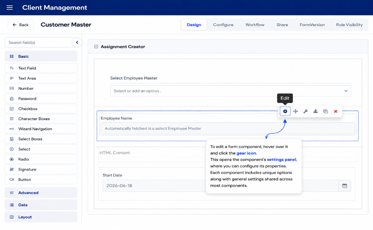Click the gear Edit icon

pyautogui.click(x=285, y=111)
